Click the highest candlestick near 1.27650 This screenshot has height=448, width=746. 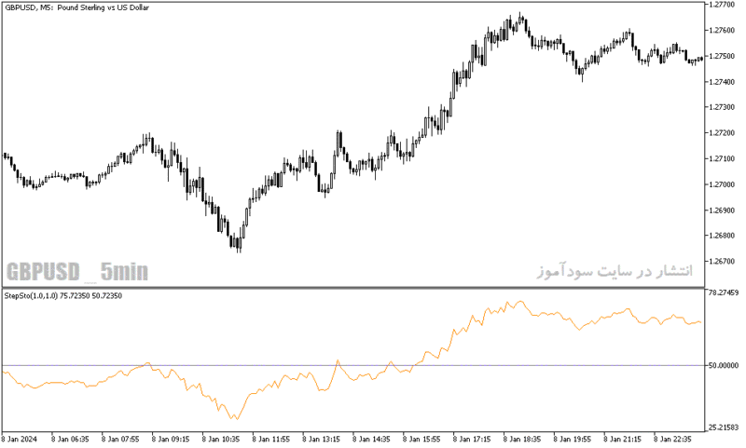tap(520, 19)
